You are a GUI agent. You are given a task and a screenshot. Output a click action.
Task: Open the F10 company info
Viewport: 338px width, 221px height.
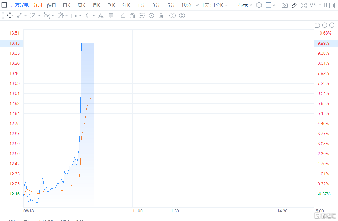click(323, 5)
